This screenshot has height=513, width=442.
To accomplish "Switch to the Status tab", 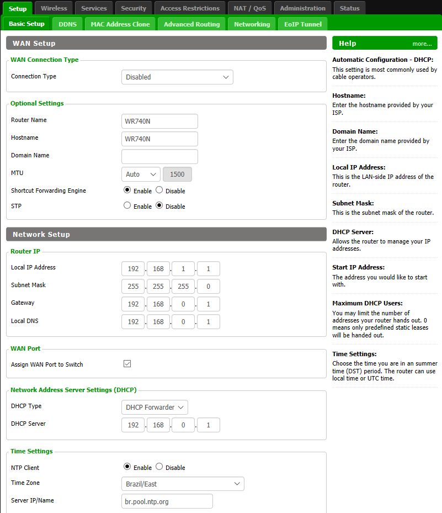I will 349,8.
